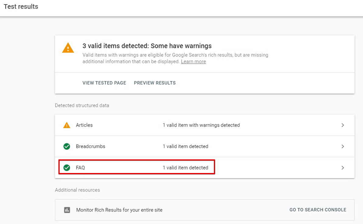Open Preview Results
The image size is (363, 224).
[155, 83]
